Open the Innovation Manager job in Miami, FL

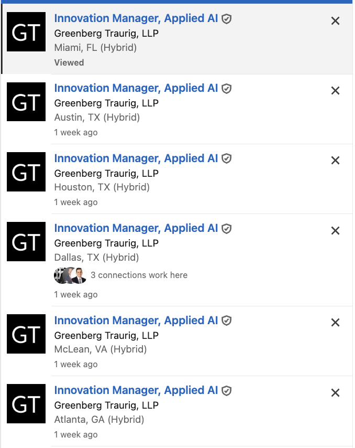(x=135, y=18)
